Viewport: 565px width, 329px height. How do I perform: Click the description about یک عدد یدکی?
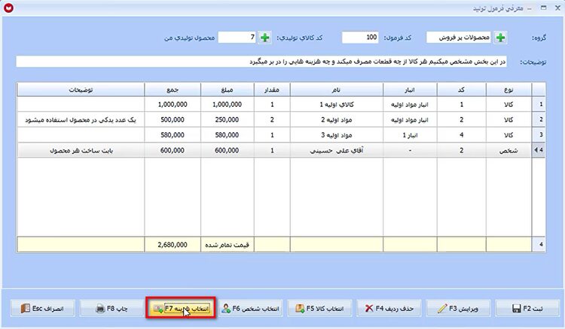click(x=81, y=119)
